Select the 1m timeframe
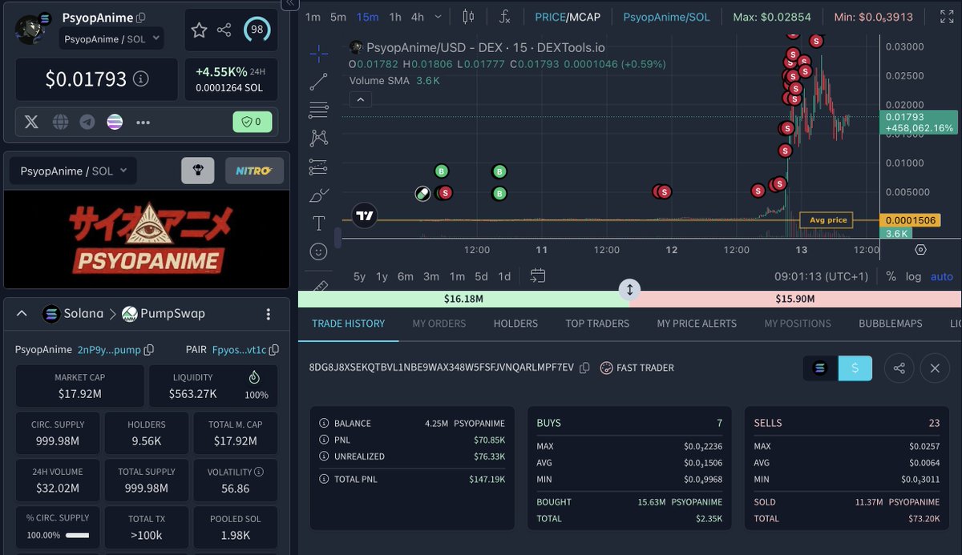Image resolution: width=962 pixels, height=555 pixels. pos(313,17)
